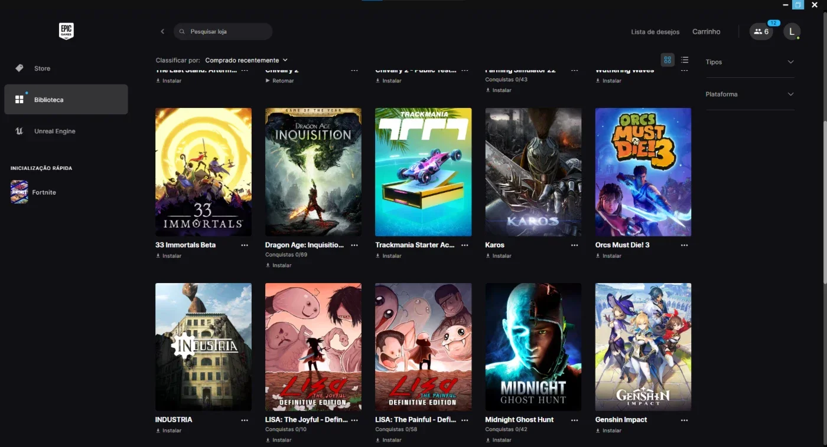Switch to grid view

point(668,60)
